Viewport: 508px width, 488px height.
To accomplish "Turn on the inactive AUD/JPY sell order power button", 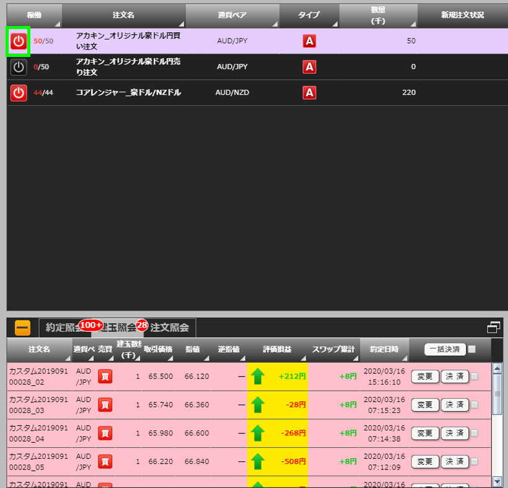I will click(19, 67).
